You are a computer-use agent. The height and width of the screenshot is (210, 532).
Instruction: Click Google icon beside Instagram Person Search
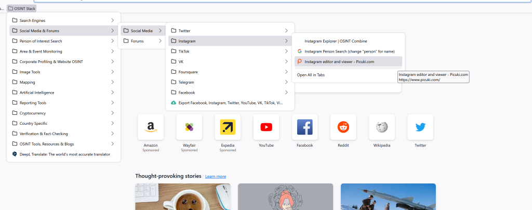[x=300, y=51]
